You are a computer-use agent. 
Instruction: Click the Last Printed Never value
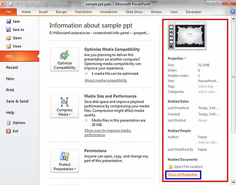203,120
